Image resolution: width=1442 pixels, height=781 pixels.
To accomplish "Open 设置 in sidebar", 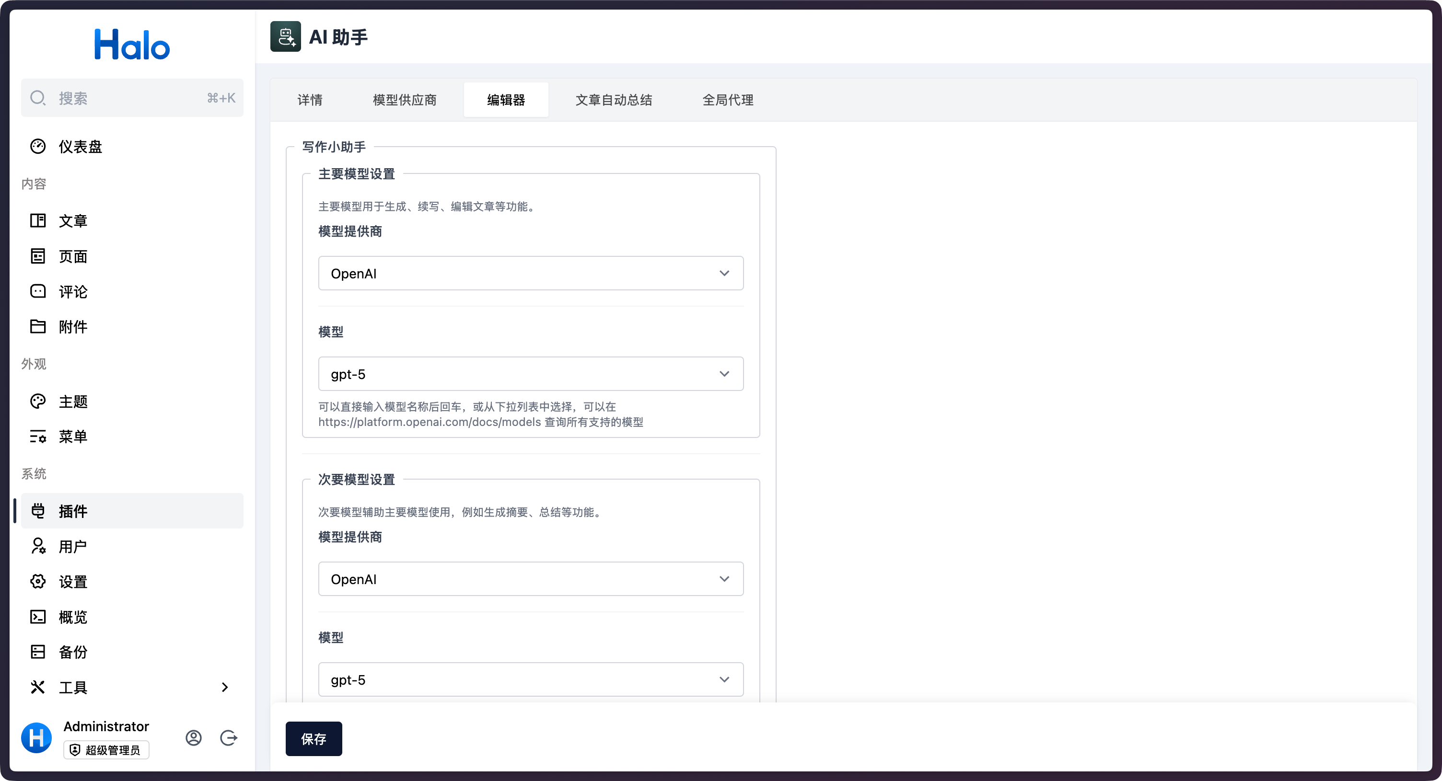I will coord(132,581).
